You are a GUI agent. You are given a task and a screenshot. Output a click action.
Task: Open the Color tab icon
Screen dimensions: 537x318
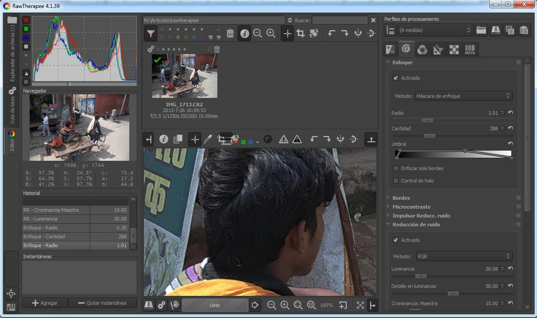pos(422,49)
